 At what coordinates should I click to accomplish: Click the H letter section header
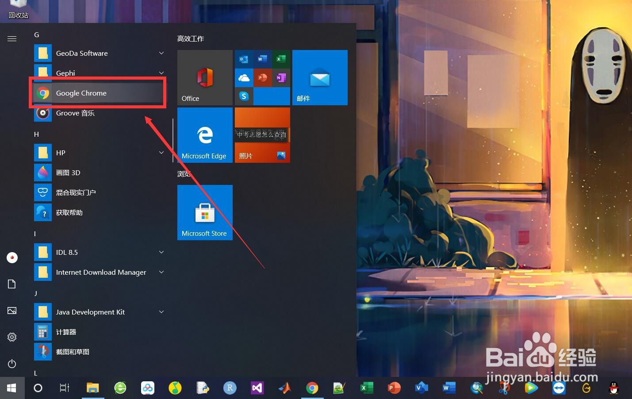coord(37,134)
